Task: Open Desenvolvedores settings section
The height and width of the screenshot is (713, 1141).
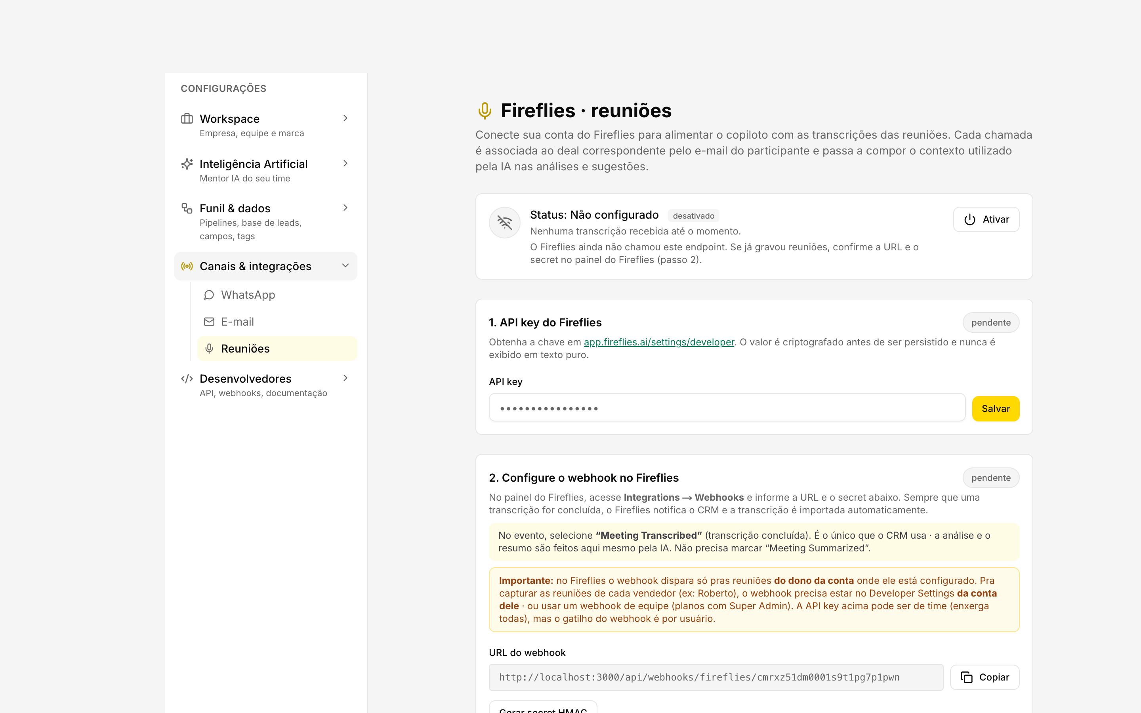Action: 266,385
